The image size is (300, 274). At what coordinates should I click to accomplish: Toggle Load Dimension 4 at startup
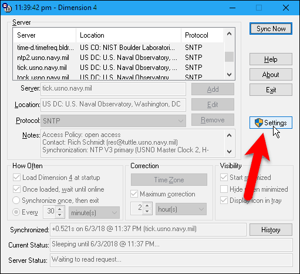(16, 178)
